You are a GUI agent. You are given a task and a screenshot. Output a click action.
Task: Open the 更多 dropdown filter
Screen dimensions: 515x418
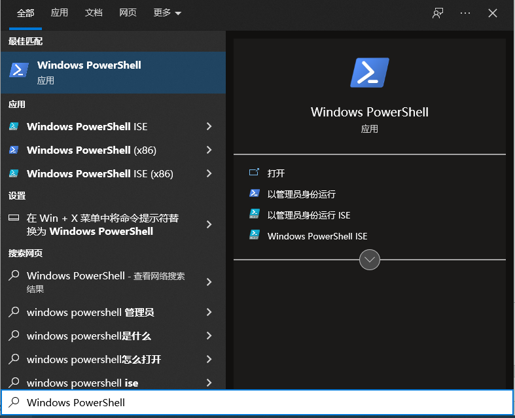[167, 13]
